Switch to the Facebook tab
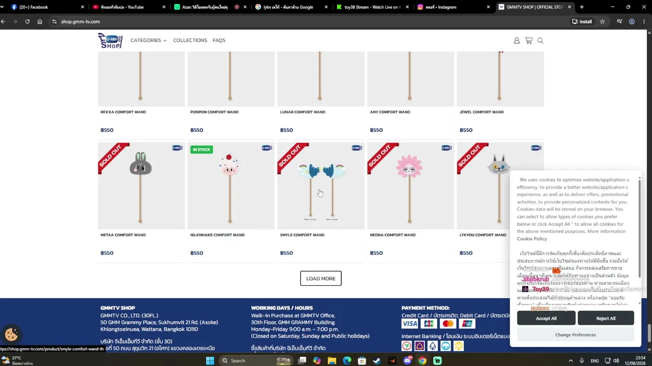The height and width of the screenshot is (366, 652). (46, 7)
